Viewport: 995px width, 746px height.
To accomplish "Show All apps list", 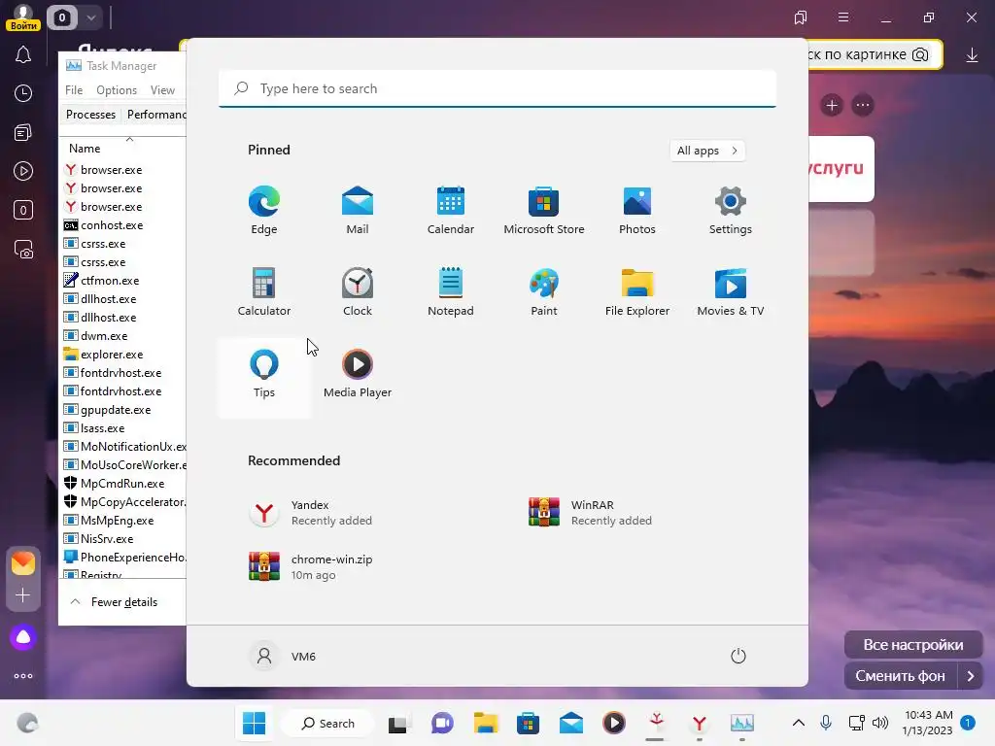I will [x=707, y=151].
